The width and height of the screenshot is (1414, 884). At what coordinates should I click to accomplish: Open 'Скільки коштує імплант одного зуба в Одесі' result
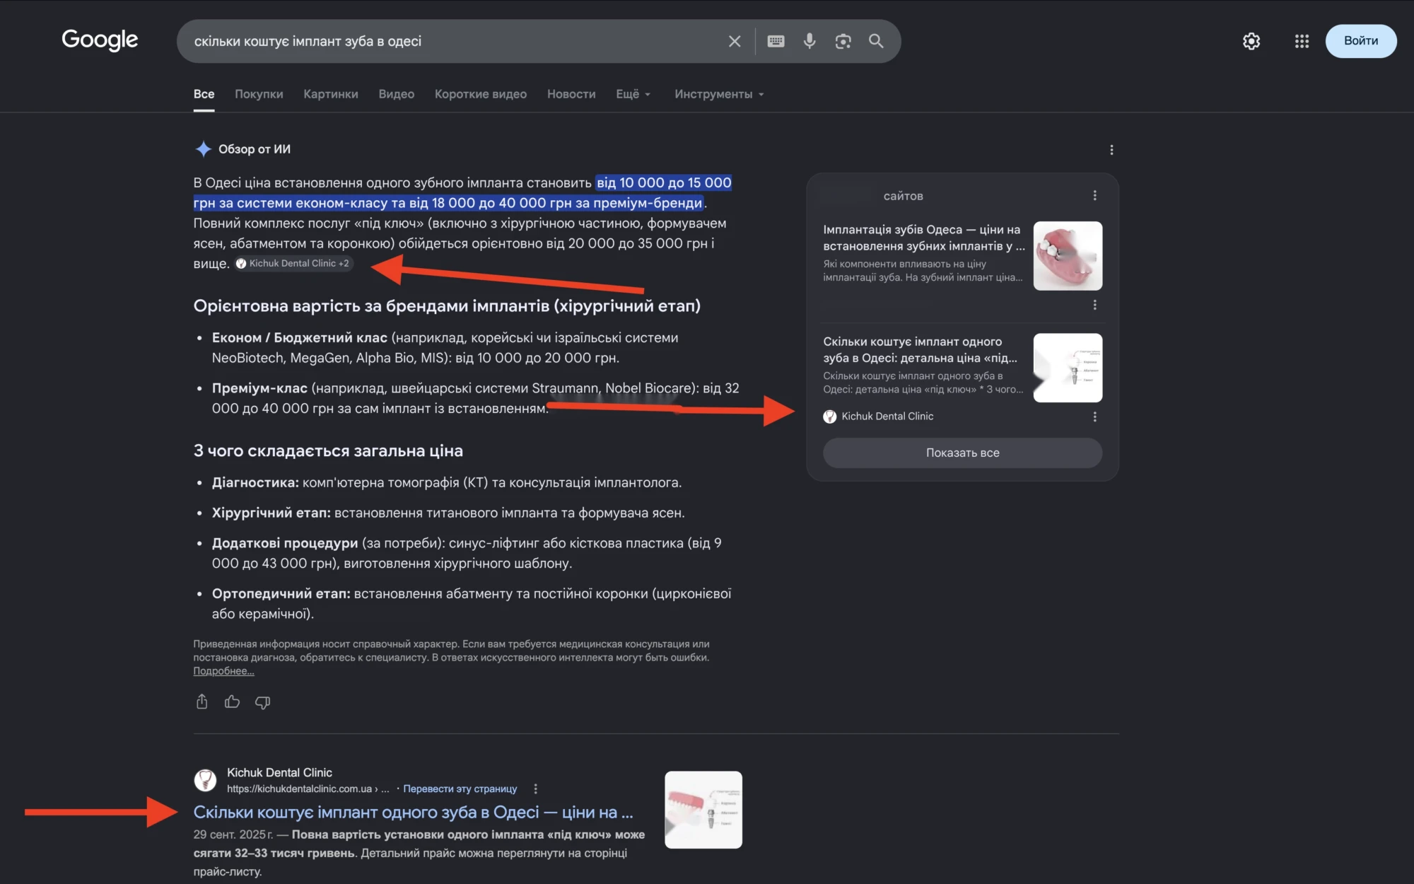(x=413, y=812)
